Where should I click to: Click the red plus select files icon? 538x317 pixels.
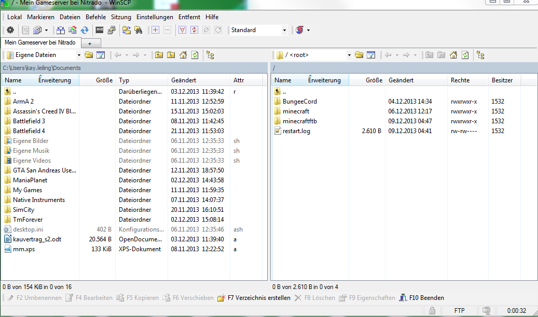[x=156, y=30]
